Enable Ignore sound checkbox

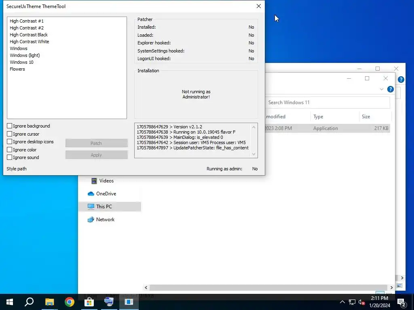[x=10, y=157]
